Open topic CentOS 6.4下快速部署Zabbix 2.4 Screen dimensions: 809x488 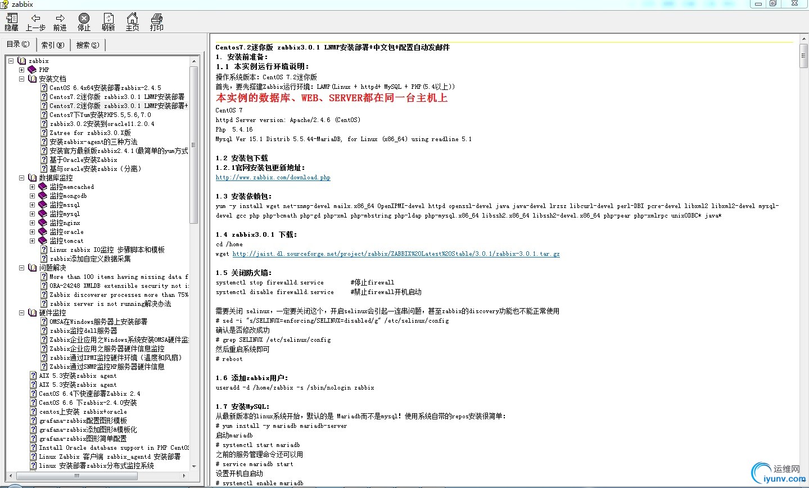[x=89, y=394]
